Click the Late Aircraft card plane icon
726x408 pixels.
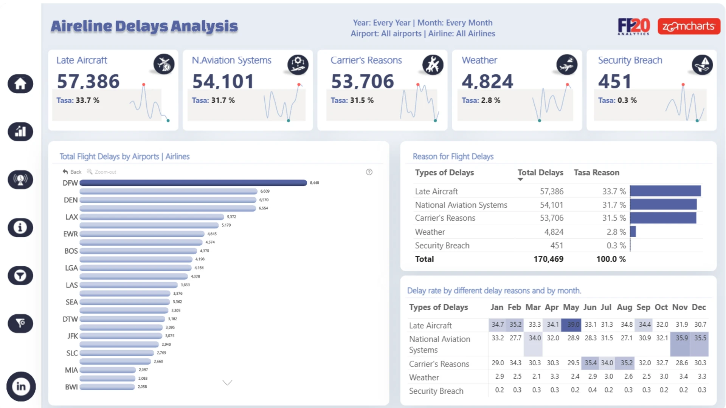164,64
